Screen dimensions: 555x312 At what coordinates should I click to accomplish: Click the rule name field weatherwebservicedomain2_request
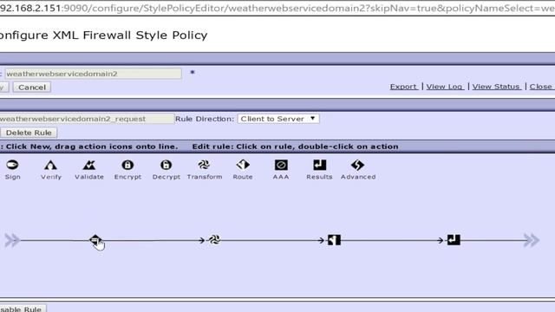87,119
